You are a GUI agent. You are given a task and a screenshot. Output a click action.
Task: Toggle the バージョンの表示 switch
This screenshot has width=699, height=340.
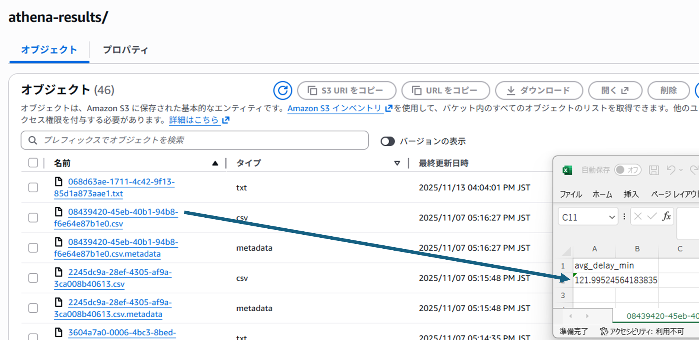coord(387,141)
